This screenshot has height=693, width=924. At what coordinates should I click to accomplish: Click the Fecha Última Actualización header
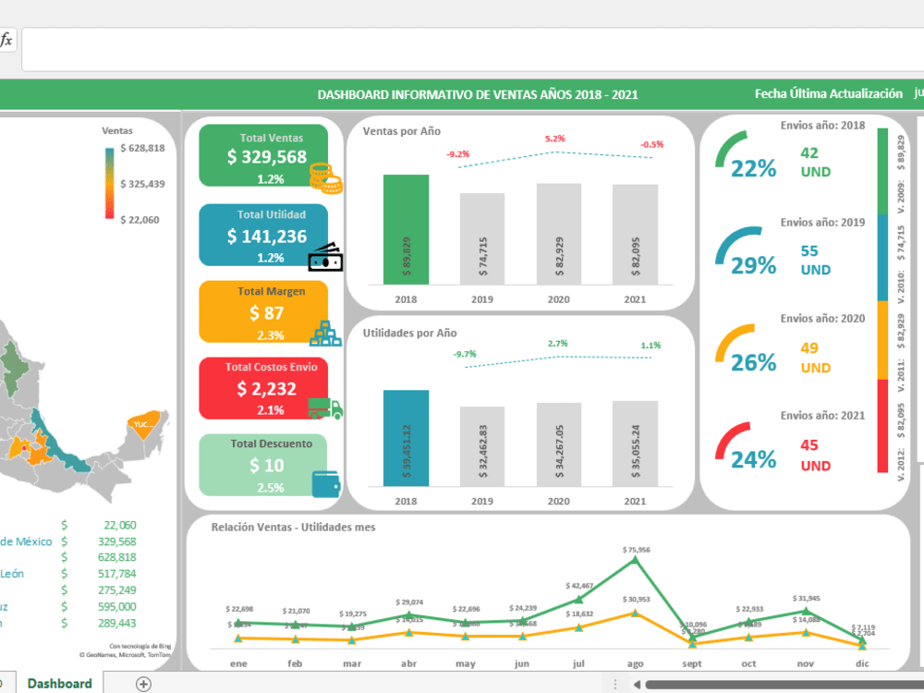(829, 93)
